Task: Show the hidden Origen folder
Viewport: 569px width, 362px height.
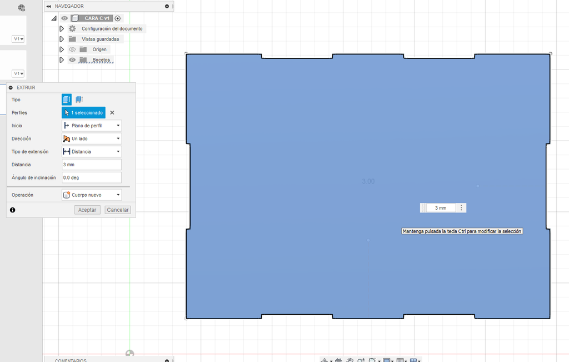Action: tap(72, 49)
